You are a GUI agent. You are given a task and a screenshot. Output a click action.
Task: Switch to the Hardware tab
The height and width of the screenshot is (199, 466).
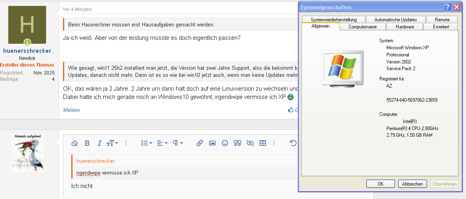[x=405, y=27]
